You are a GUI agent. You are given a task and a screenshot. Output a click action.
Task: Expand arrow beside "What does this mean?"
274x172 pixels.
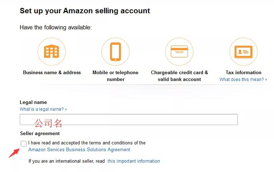(x=266, y=80)
